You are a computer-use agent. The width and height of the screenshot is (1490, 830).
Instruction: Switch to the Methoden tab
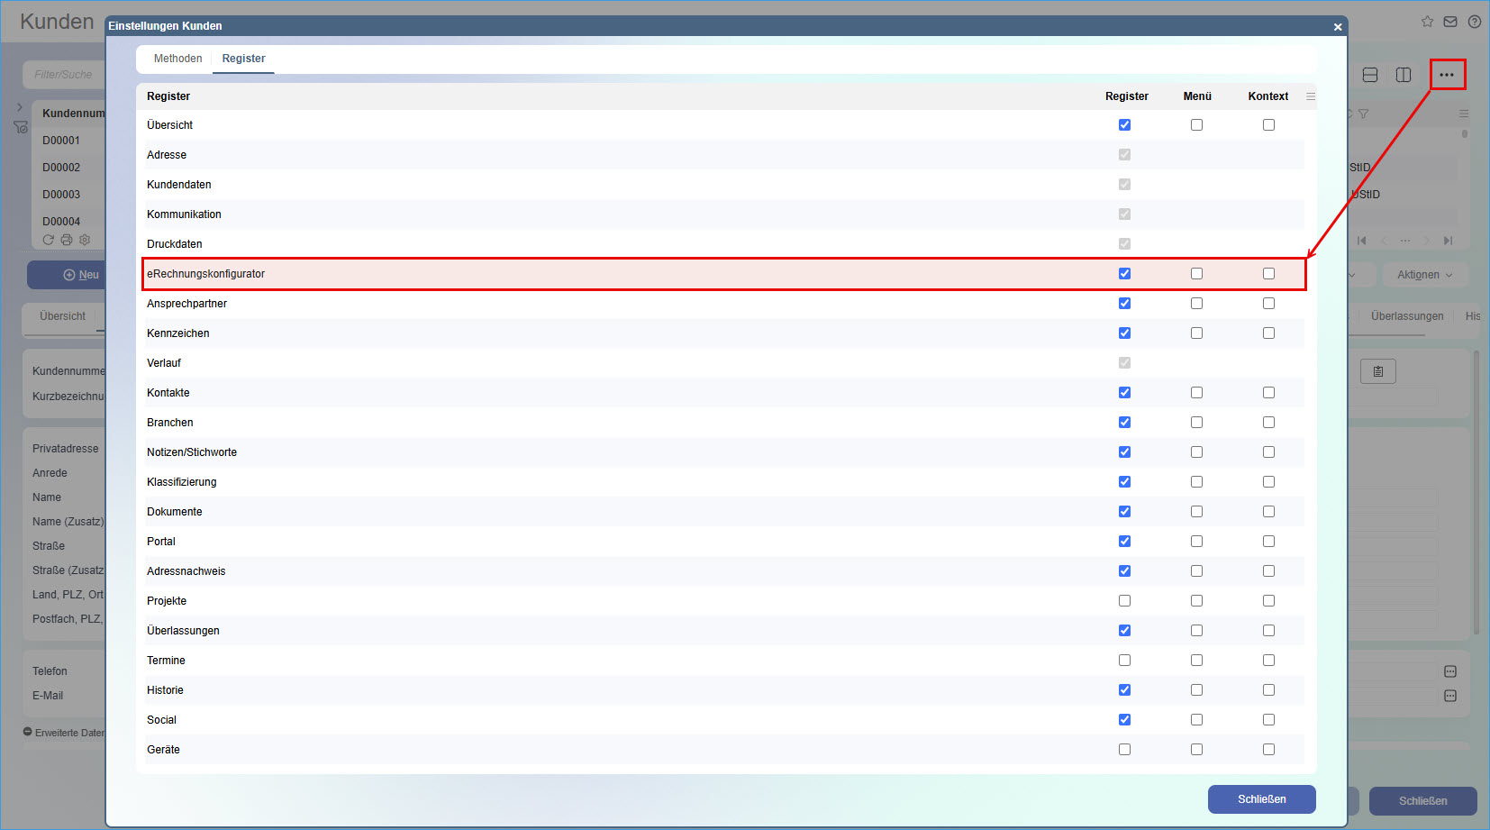click(177, 59)
